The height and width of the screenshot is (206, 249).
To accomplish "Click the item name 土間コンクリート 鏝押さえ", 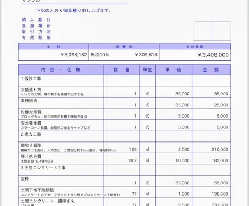I will tap(48, 201).
